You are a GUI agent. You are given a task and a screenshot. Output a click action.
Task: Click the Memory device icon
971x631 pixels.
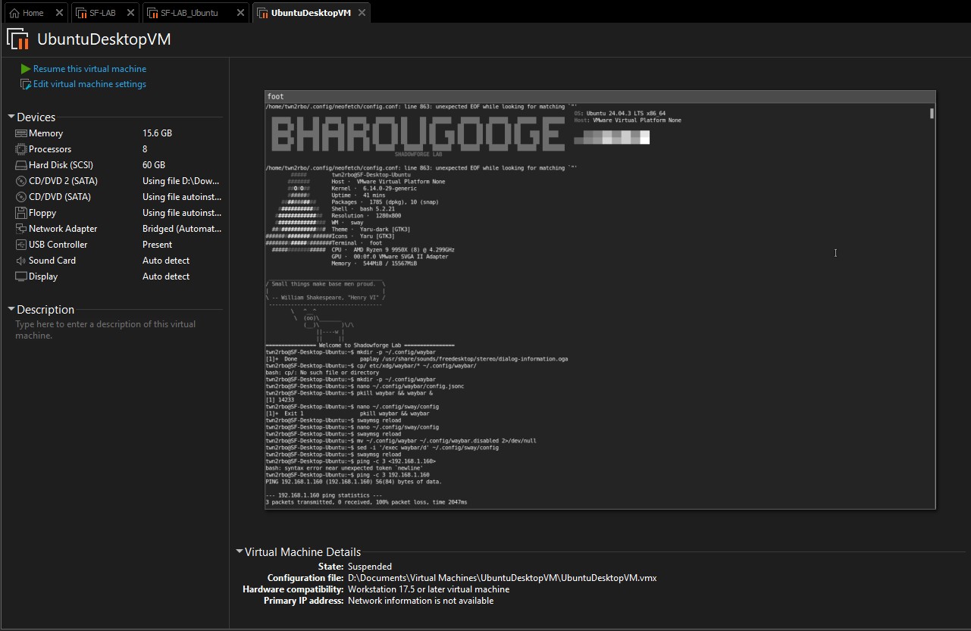point(21,133)
